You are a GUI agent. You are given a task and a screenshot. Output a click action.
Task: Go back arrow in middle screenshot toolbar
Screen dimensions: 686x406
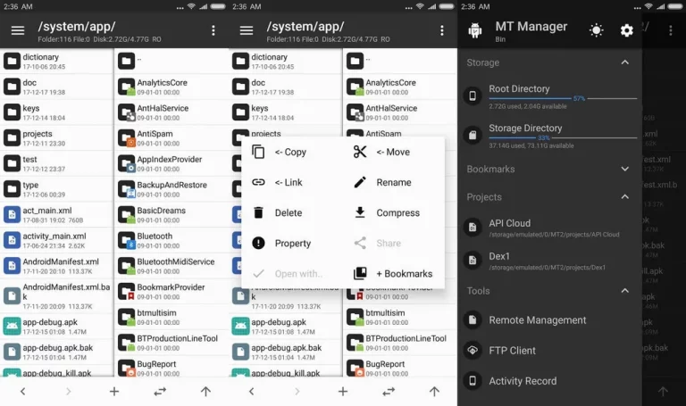(252, 392)
